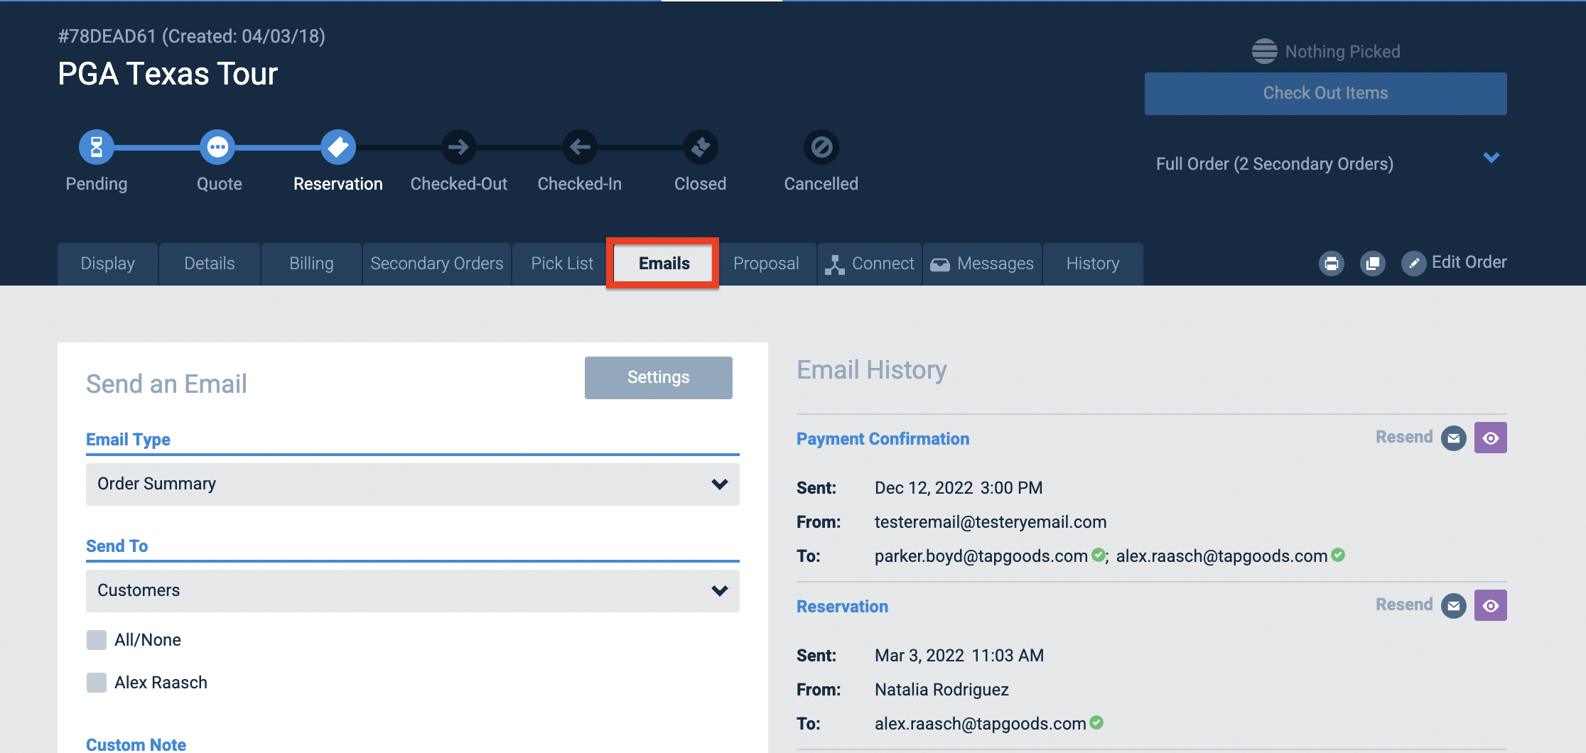Click the envelope icon on the Messages tab
Viewport: 1586px width, 753px height.
[940, 264]
